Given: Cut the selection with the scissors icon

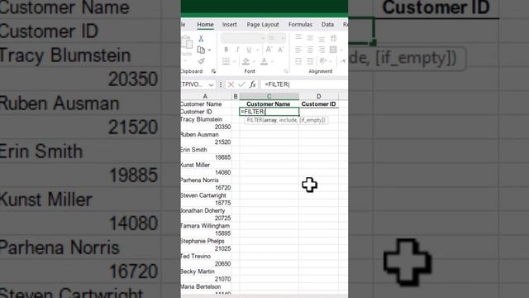Looking at the screenshot, I should (201, 38).
